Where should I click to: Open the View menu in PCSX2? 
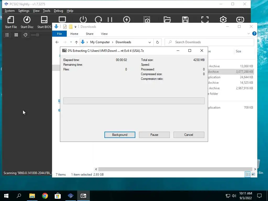(x=36, y=11)
